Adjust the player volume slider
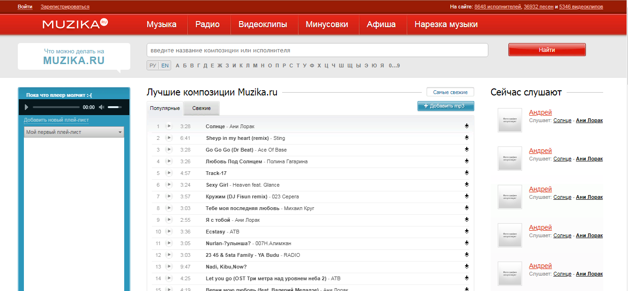628x291 pixels. pos(113,107)
